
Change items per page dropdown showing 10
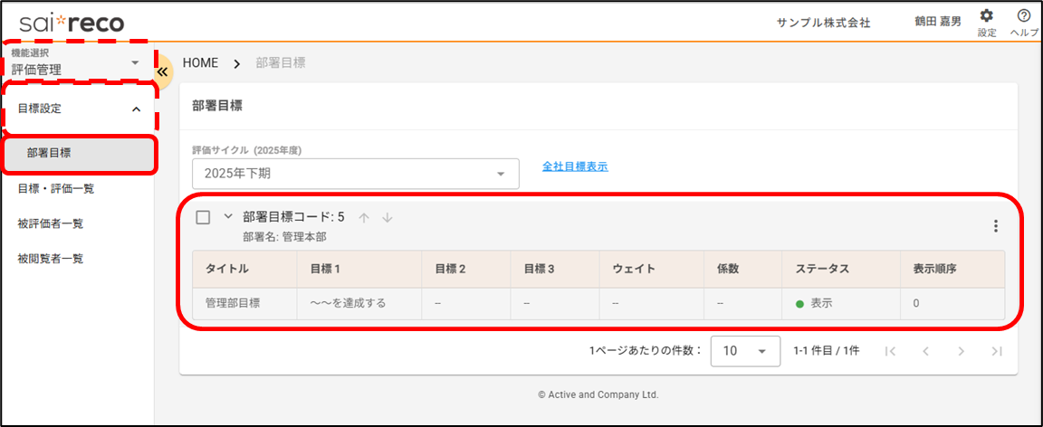click(x=745, y=351)
